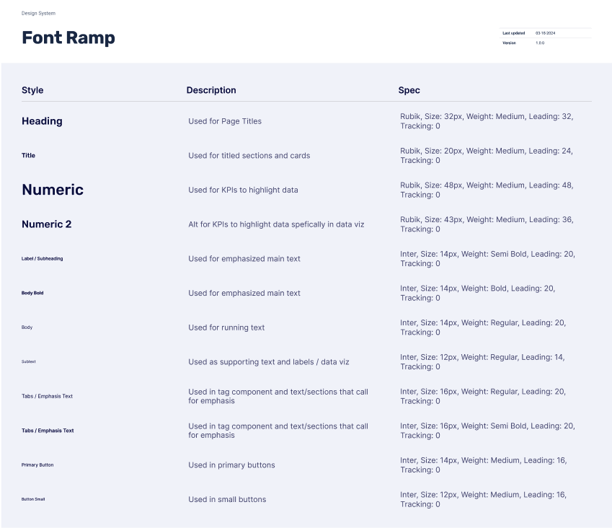Select the 'Used for running text' description

(x=226, y=327)
